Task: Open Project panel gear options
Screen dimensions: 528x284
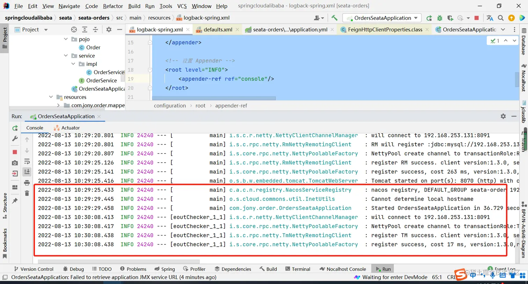Action: 109,29
